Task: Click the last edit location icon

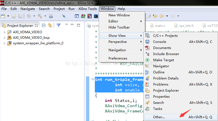Action: tap(155, 16)
